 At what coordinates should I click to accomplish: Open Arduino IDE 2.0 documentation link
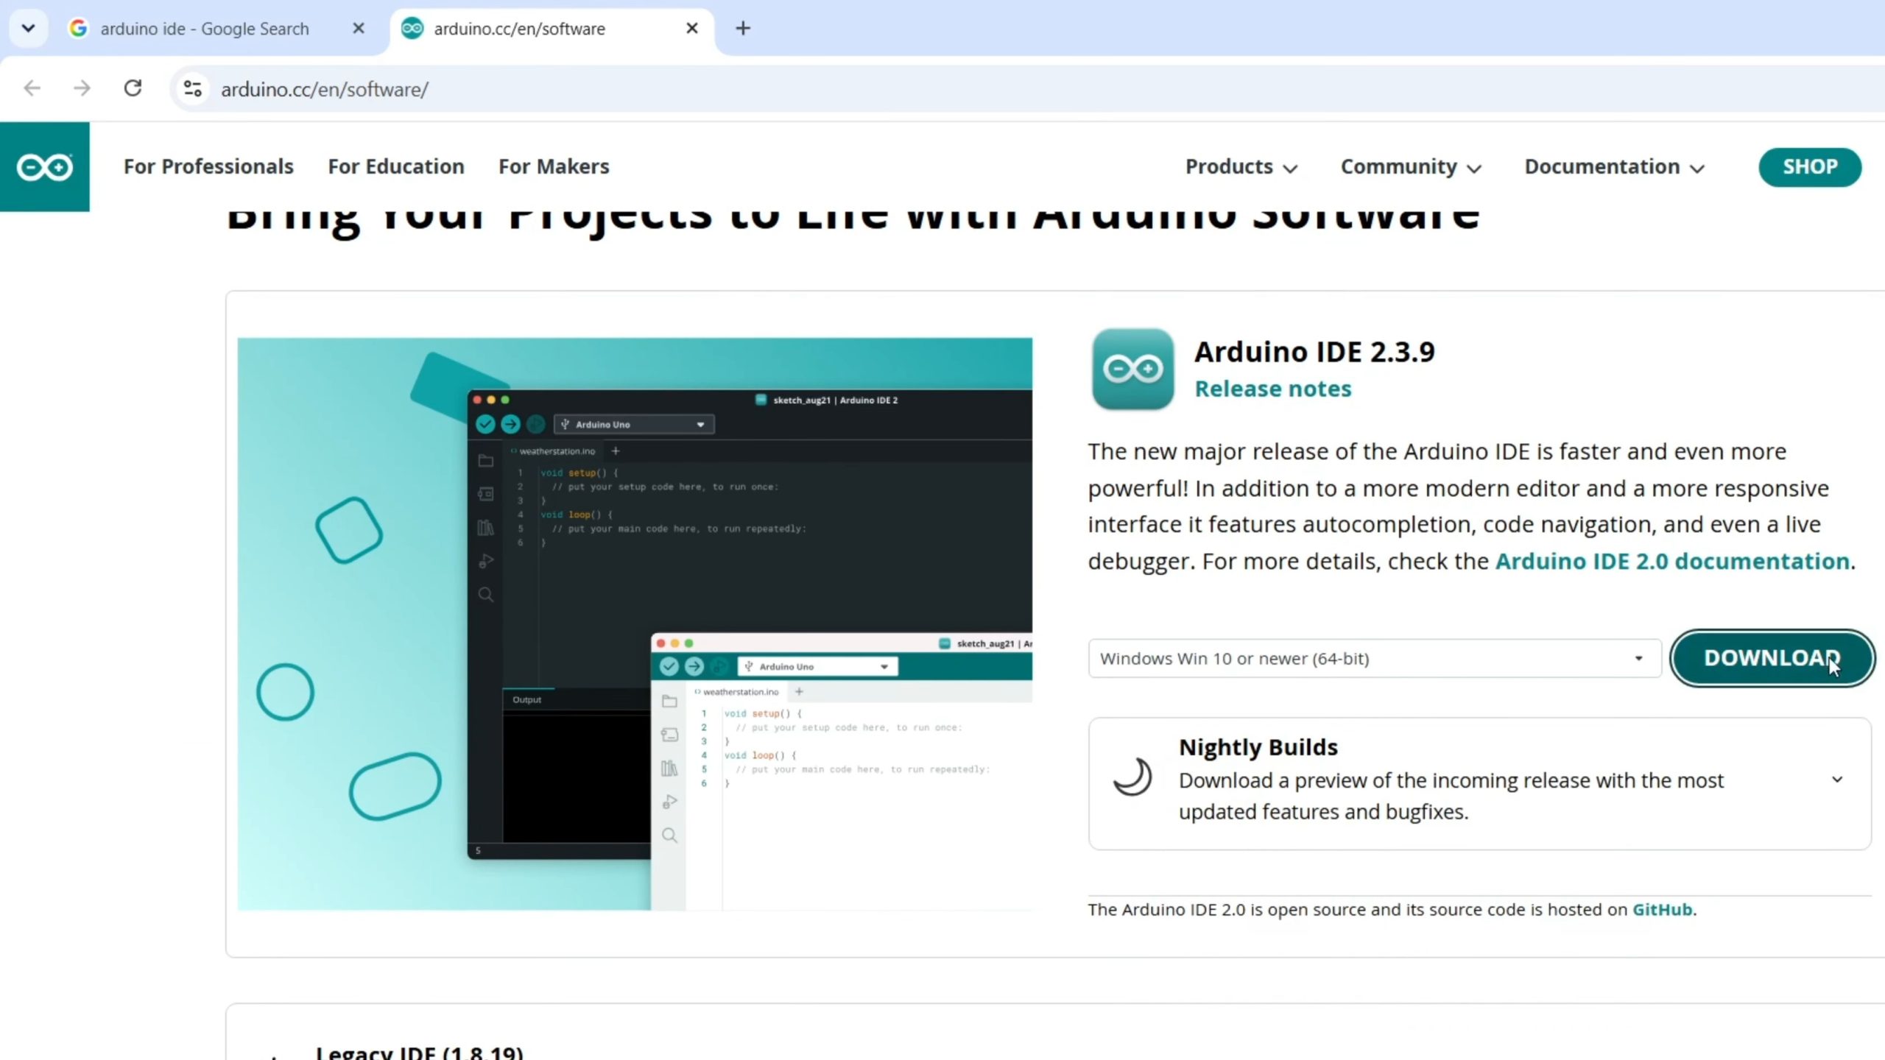click(x=1672, y=562)
